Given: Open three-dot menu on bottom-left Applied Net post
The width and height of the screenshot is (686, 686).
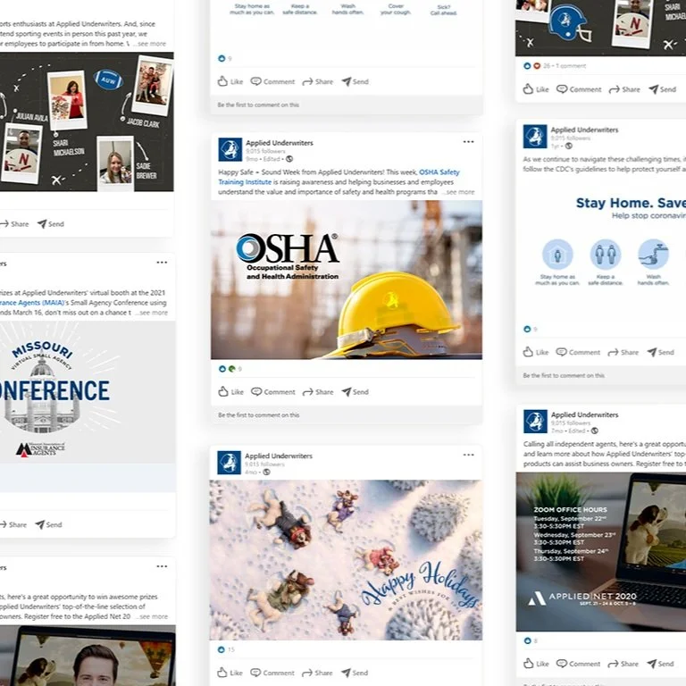Looking at the screenshot, I should click(x=162, y=566).
